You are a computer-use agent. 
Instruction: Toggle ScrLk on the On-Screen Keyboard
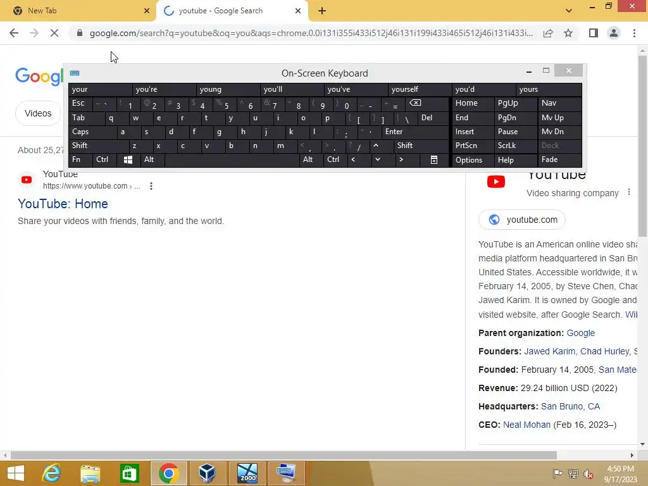point(515,146)
